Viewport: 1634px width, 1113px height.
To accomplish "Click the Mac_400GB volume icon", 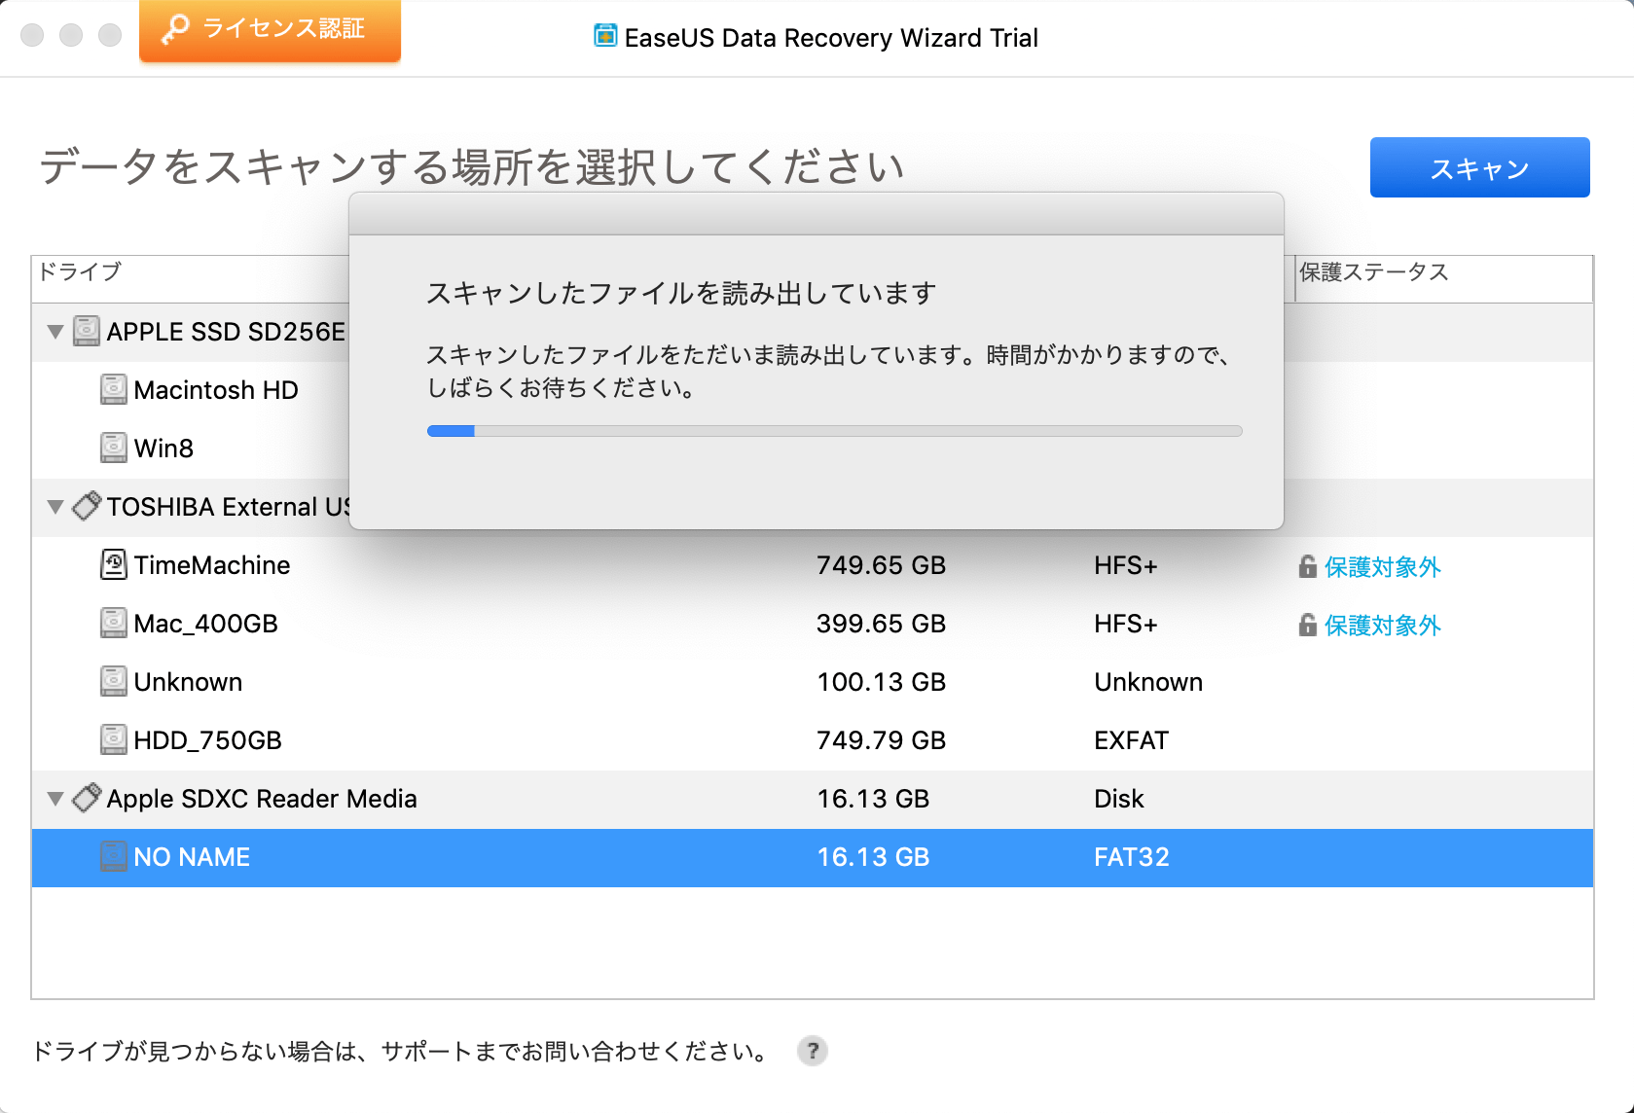I will (x=114, y=623).
